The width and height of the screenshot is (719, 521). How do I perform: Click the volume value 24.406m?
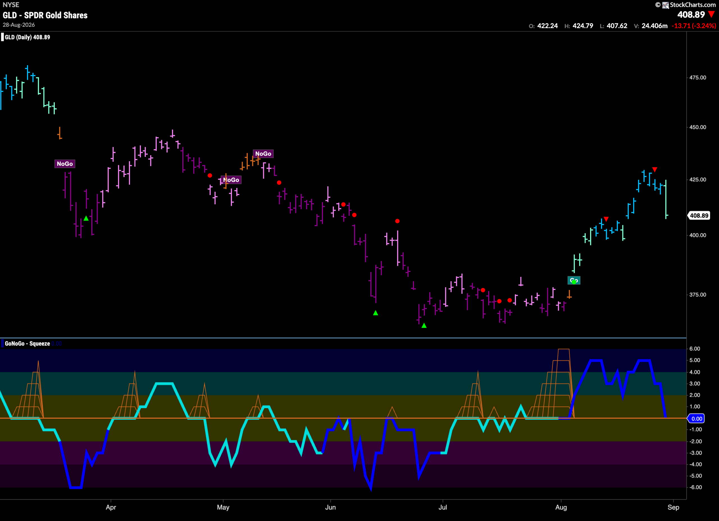(655, 26)
